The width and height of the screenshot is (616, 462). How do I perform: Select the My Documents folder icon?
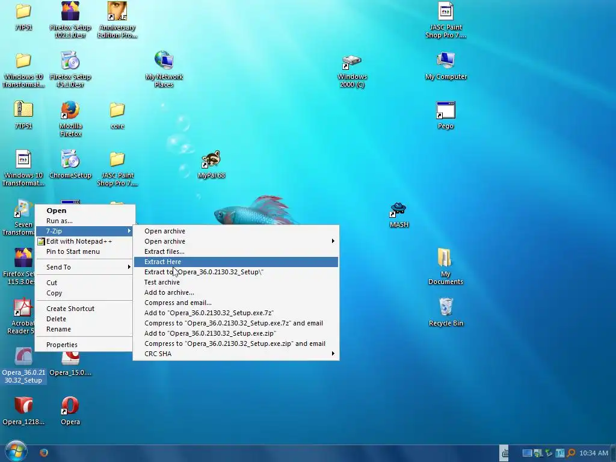[x=446, y=257]
